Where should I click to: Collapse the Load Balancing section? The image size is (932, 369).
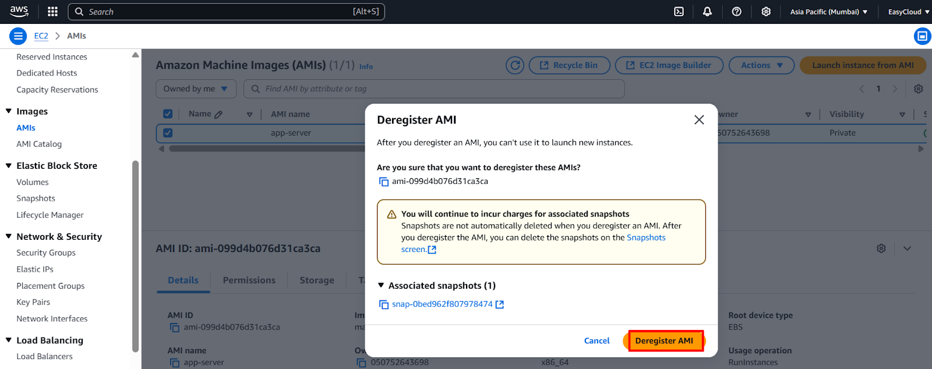pyautogui.click(x=9, y=340)
